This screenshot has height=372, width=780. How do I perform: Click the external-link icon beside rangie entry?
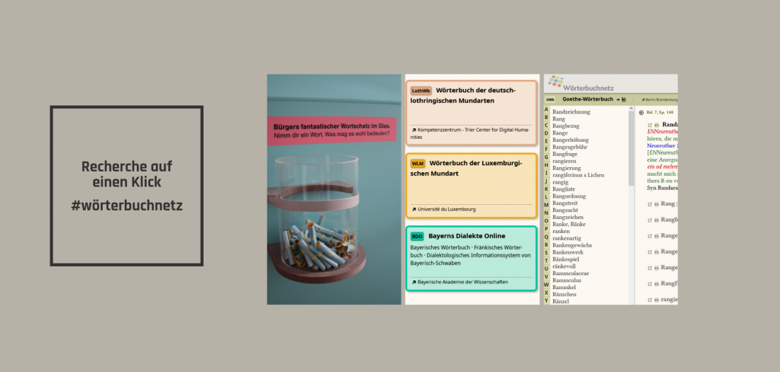point(650,300)
